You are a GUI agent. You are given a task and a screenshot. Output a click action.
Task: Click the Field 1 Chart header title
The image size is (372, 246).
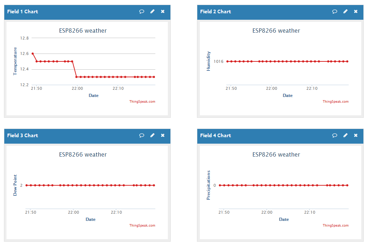coord(23,11)
